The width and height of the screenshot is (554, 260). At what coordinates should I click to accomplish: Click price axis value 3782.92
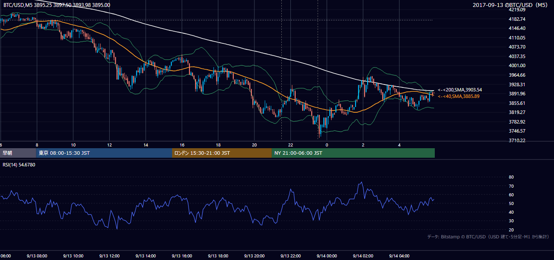point(517,122)
